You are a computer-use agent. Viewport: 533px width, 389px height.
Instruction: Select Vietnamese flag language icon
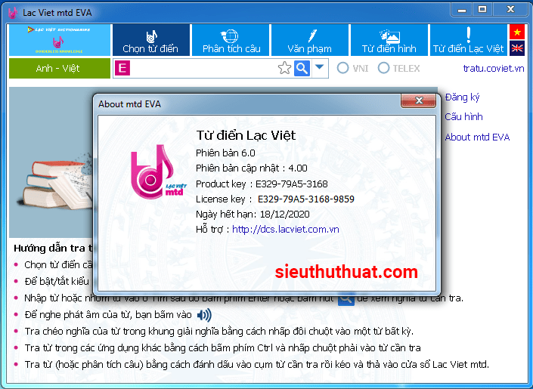tap(517, 32)
